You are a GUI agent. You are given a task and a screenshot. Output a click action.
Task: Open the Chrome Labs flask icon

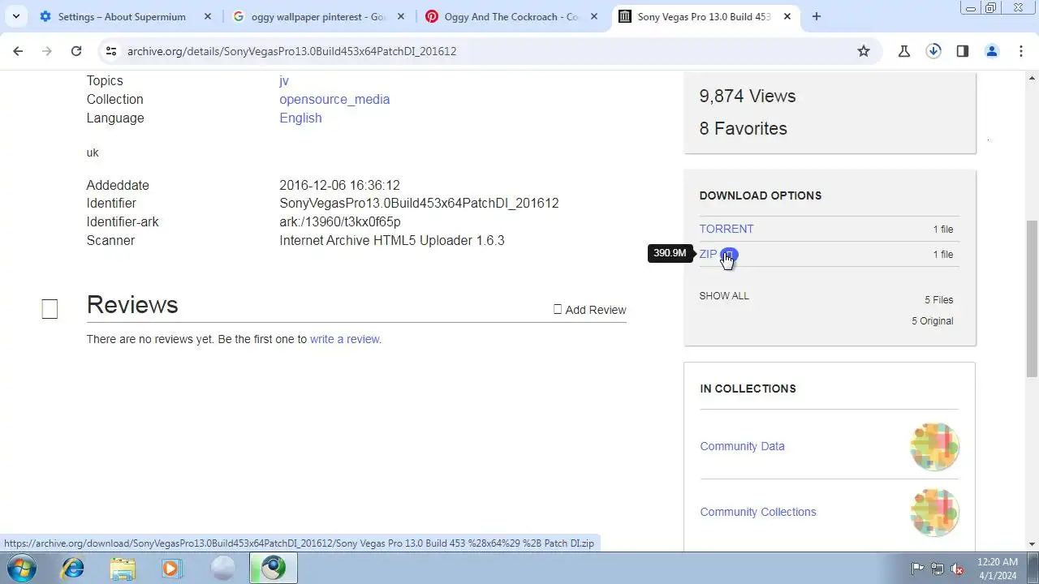click(x=904, y=51)
